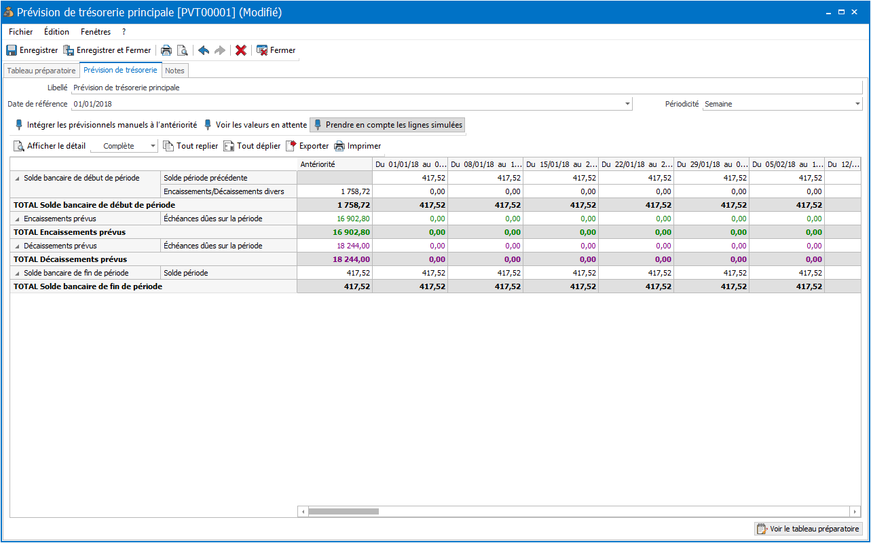Toggle Intégrer les prévisionnels manuels à l'antériorité
This screenshot has width=871, height=543.
pyautogui.click(x=106, y=125)
